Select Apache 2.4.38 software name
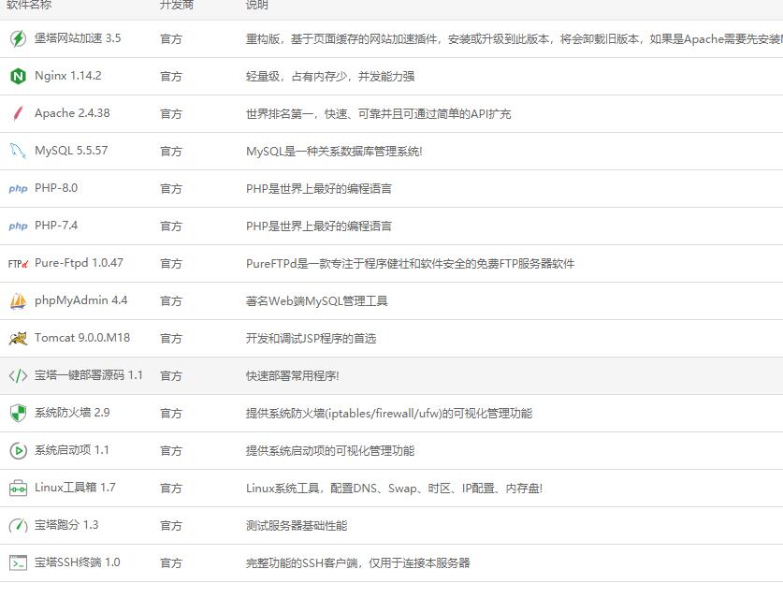This screenshot has width=783, height=613. (x=72, y=113)
